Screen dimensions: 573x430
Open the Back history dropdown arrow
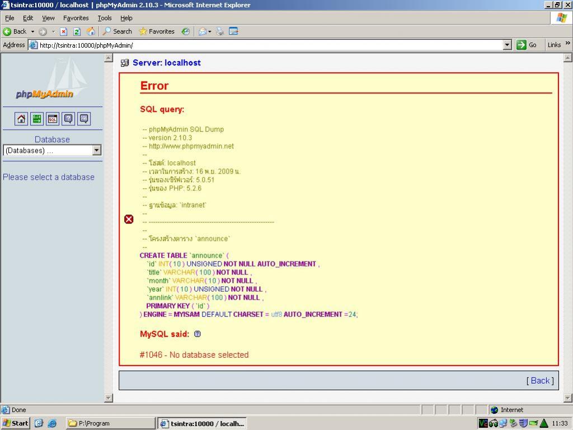click(32, 31)
